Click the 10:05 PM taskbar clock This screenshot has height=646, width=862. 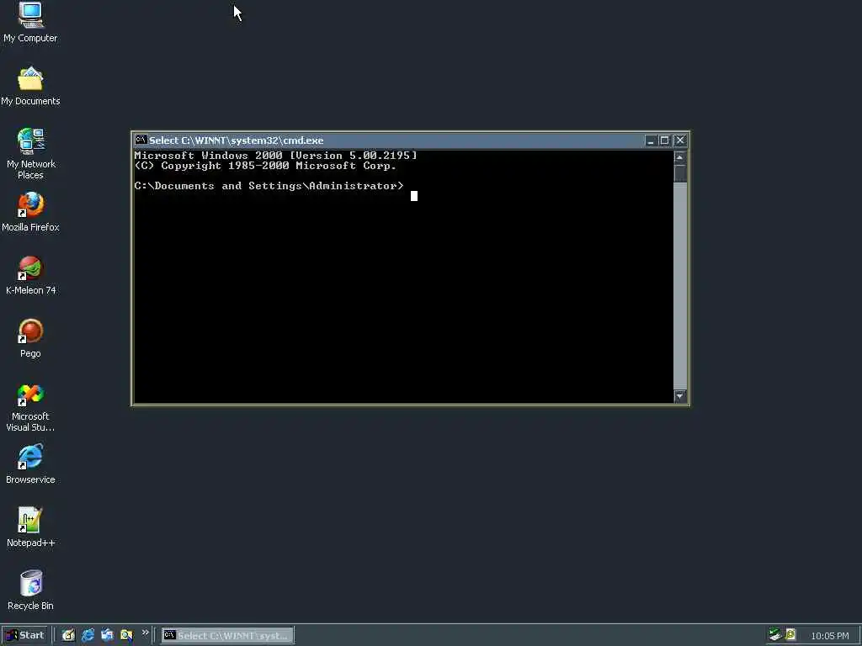tap(829, 636)
